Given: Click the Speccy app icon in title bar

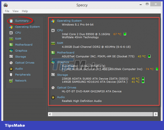Looking at the screenshot, I should pyautogui.click(x=5, y=5).
